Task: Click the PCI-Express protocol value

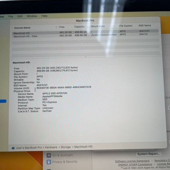Action: (x=49, y=102)
